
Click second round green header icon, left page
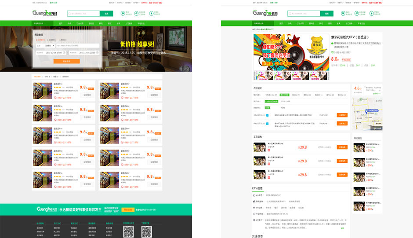coord(137,13)
